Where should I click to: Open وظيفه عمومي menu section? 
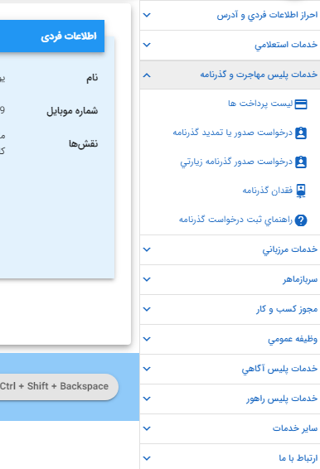point(230,339)
